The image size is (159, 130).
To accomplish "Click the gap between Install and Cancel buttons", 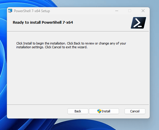I will pyautogui.click(x=122, y=111).
